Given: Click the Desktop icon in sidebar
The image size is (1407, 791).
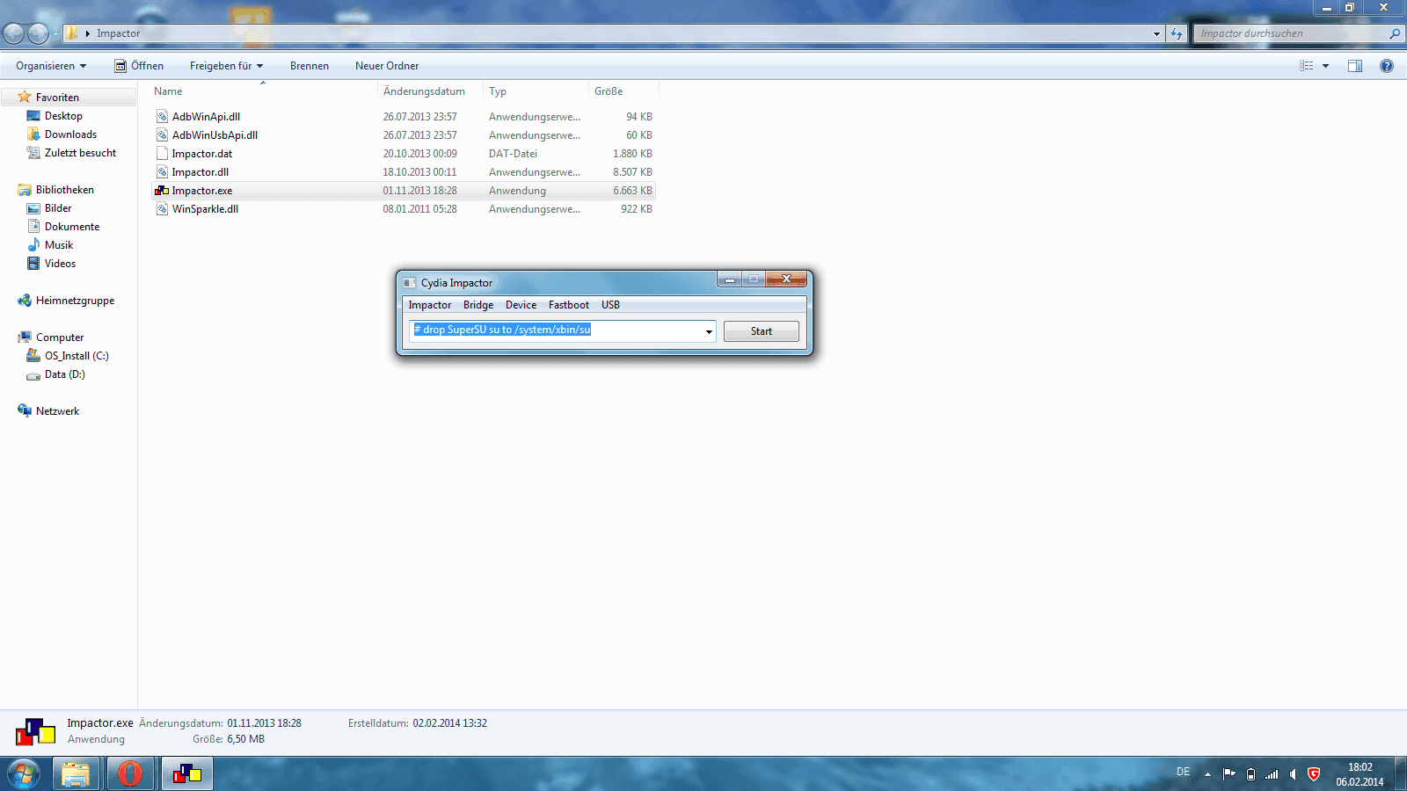Looking at the screenshot, I should click(x=33, y=116).
